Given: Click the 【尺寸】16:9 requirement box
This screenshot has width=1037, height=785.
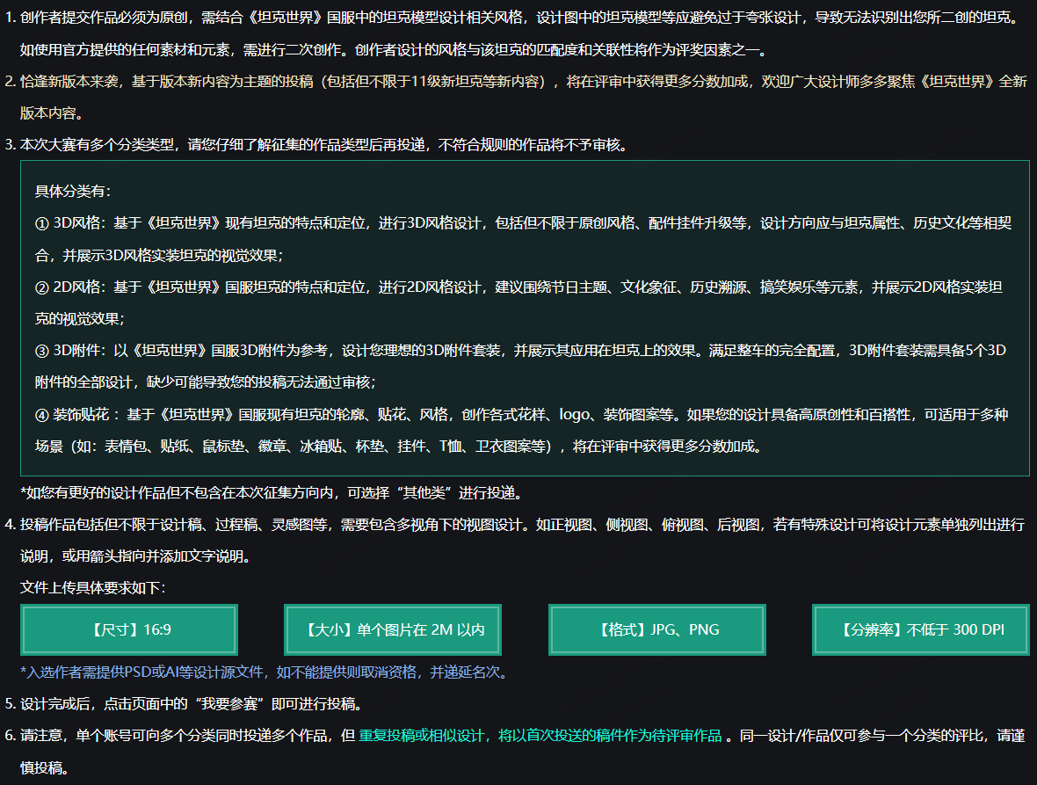Looking at the screenshot, I should [x=129, y=629].
